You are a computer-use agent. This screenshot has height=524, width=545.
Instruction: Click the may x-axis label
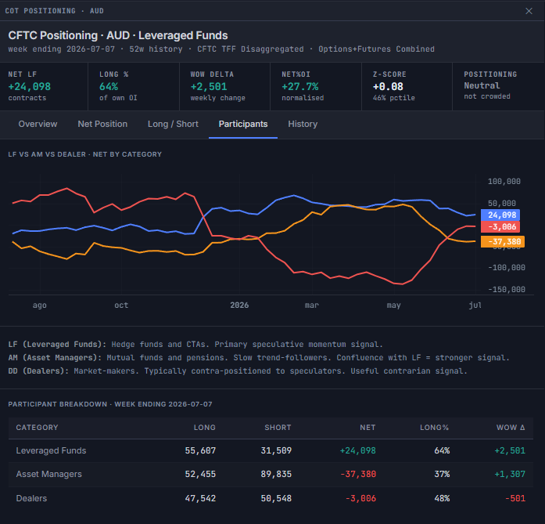pyautogui.click(x=393, y=305)
